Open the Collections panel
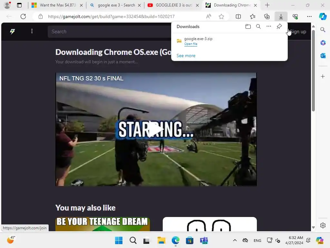The width and height of the screenshot is (330, 248). pyautogui.click(x=267, y=16)
